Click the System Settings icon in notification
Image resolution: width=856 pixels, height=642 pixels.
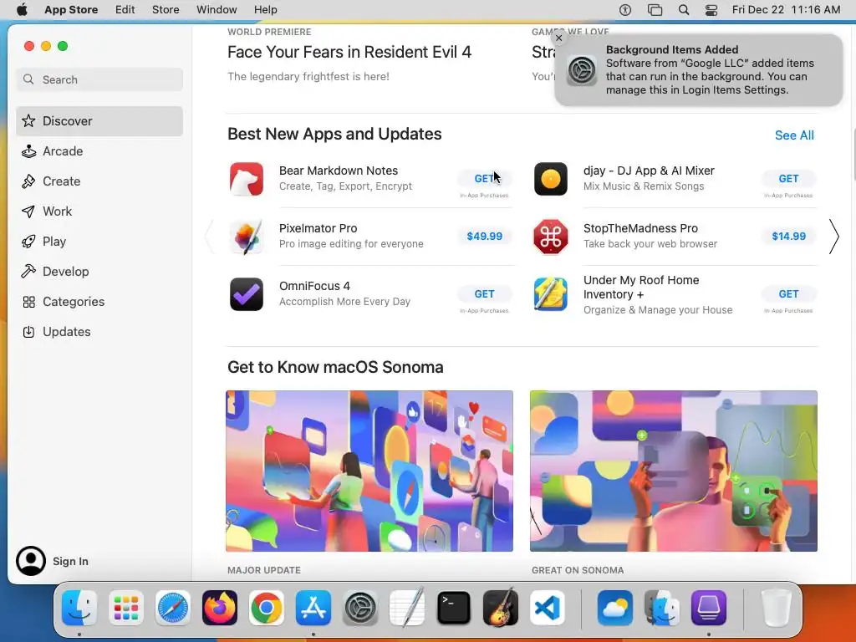(x=582, y=70)
